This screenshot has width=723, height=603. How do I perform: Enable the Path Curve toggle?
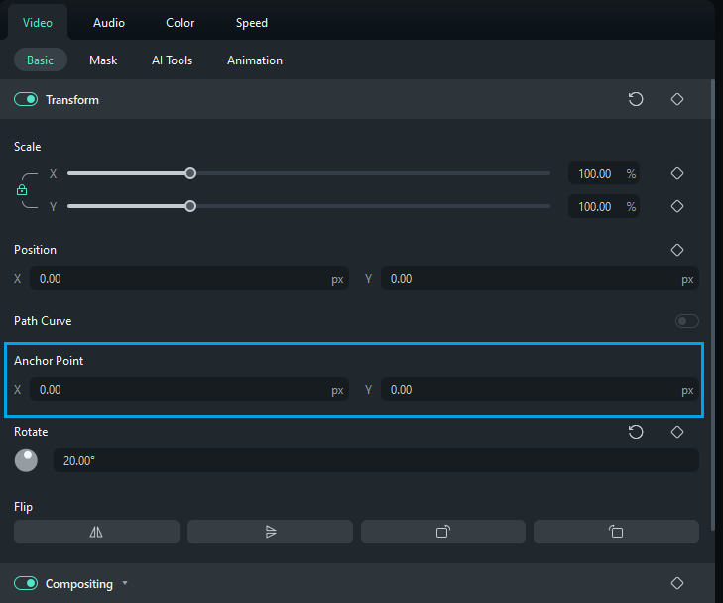(686, 321)
